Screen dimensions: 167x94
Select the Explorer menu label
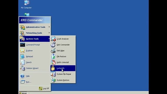29,51
